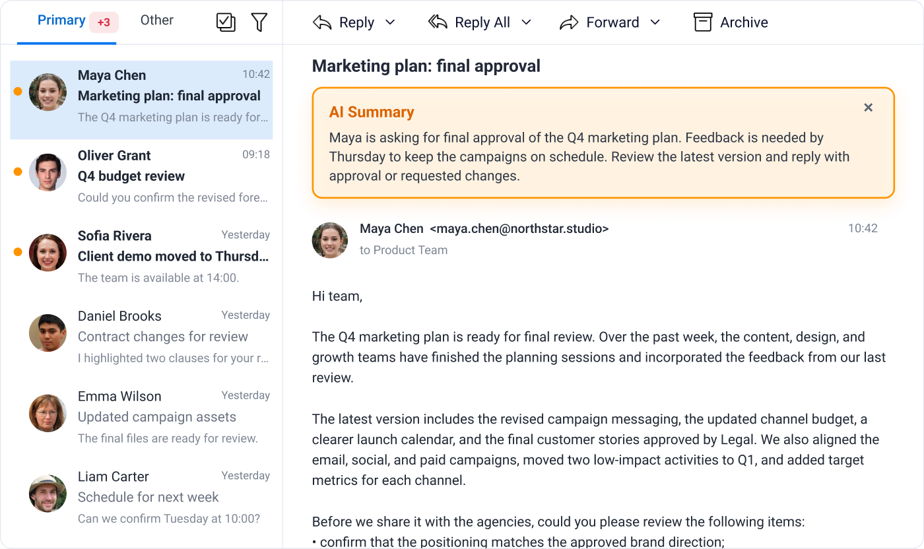Image resolution: width=924 pixels, height=549 pixels.
Task: Open Daniel Brooks' Contract changes email
Action: [x=141, y=337]
